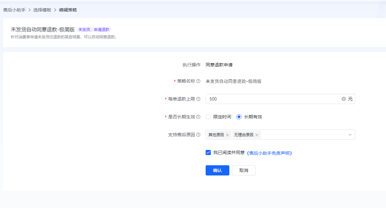The height and width of the screenshot is (208, 386).
Task: Navigate back to 选择模板 breadcrumb
Action: [42, 10]
